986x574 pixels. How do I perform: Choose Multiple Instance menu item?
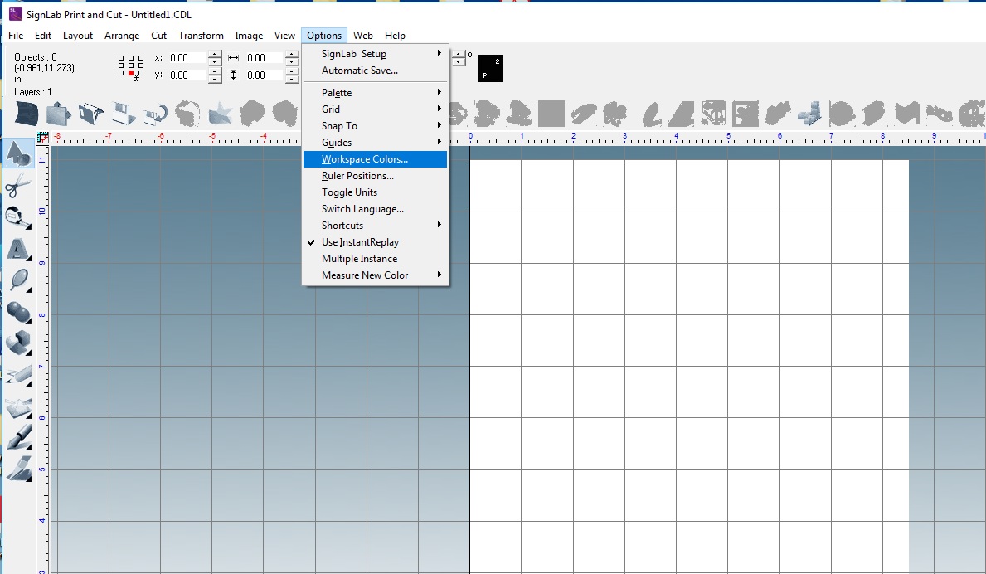point(376,259)
